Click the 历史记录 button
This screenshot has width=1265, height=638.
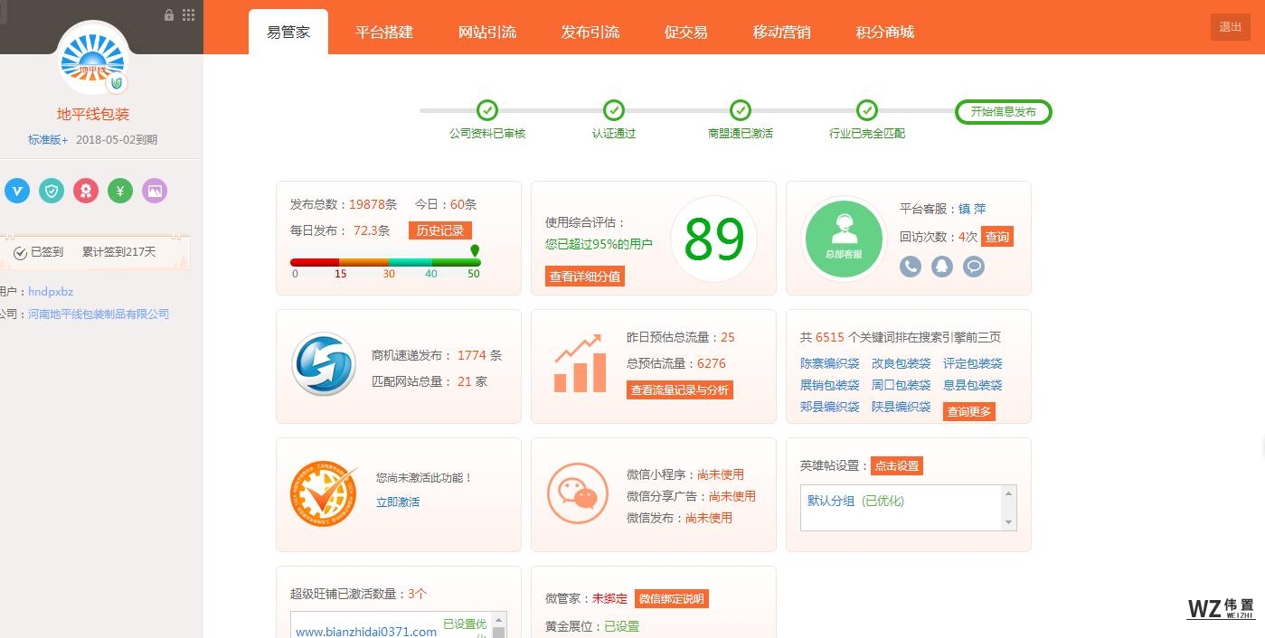pos(439,230)
